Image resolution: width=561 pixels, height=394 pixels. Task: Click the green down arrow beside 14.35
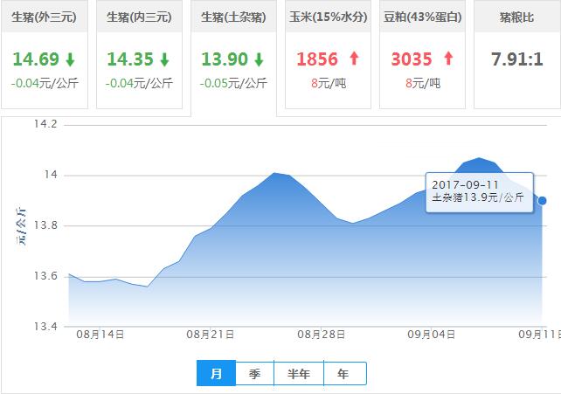pyautogui.click(x=163, y=59)
